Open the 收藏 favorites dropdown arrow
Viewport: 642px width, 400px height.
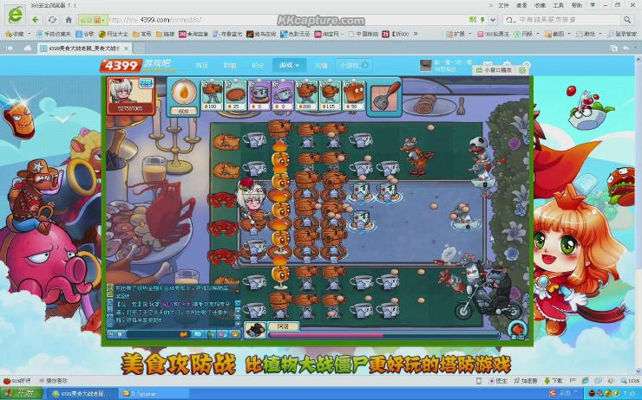point(29,34)
